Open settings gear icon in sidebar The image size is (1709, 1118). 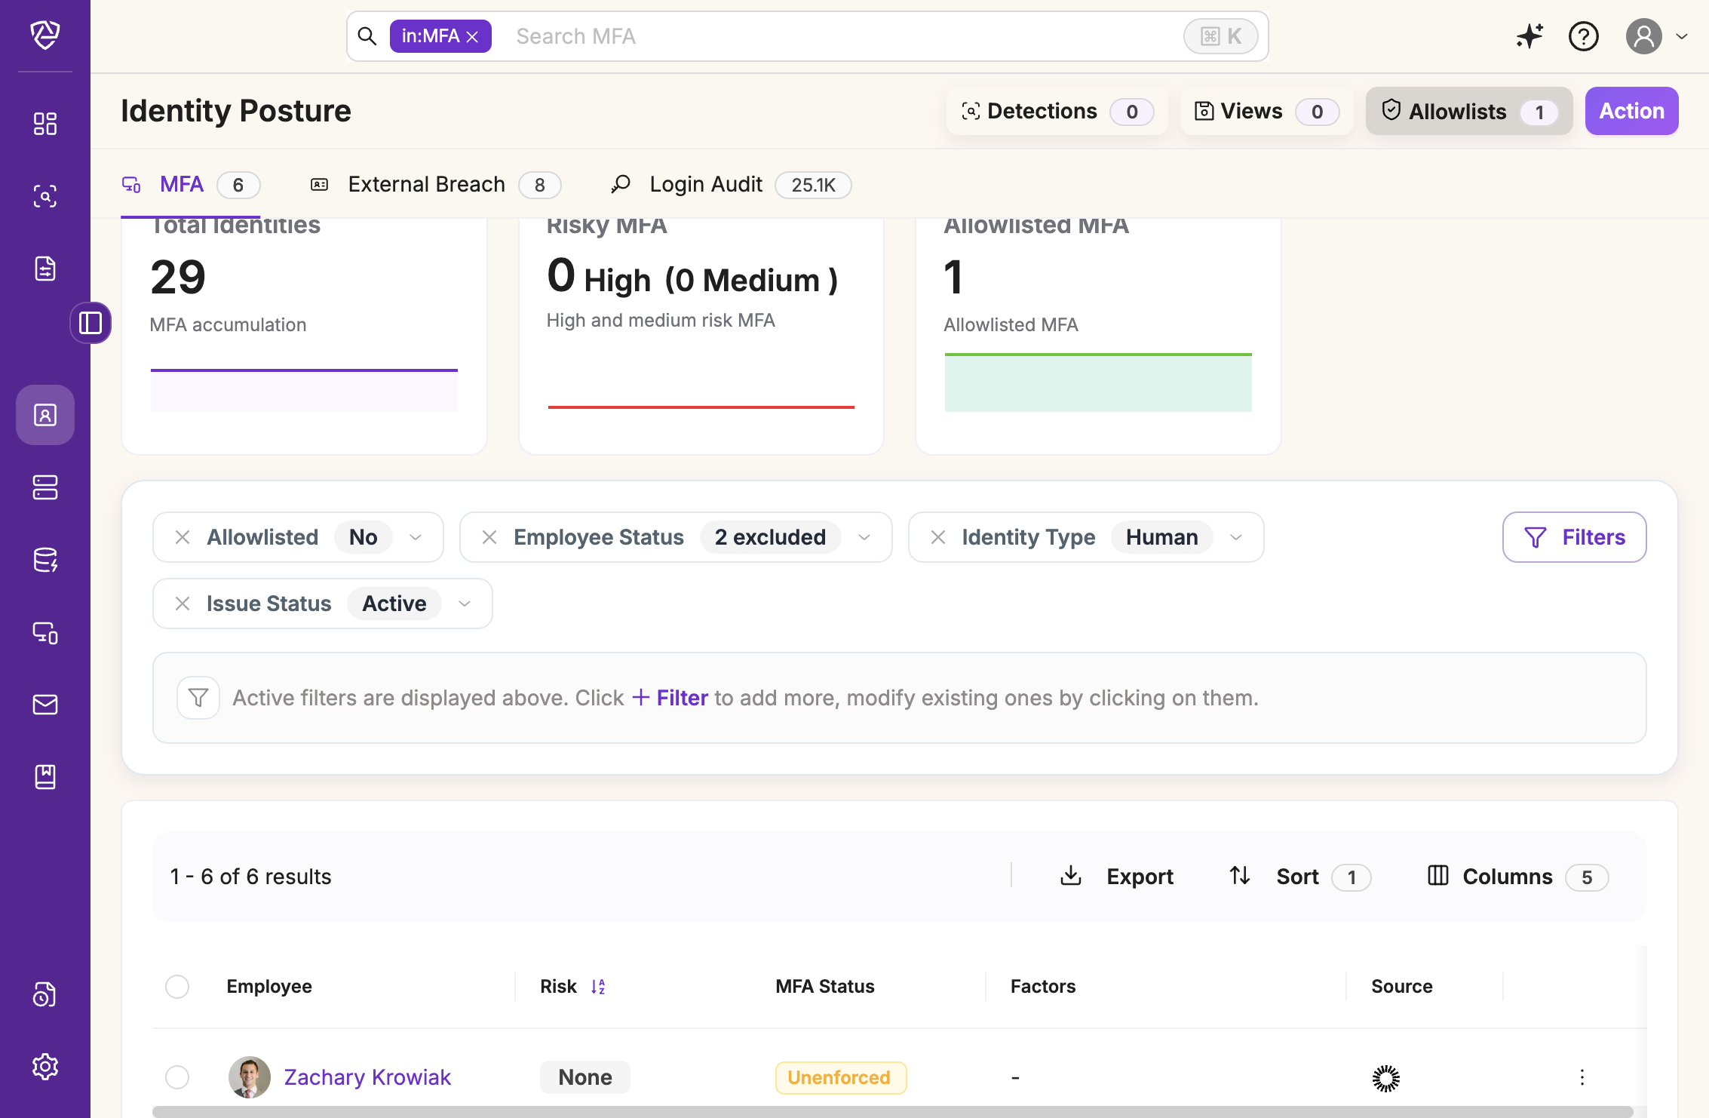45,1066
